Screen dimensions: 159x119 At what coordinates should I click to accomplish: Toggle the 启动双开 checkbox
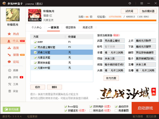pos(116,107)
